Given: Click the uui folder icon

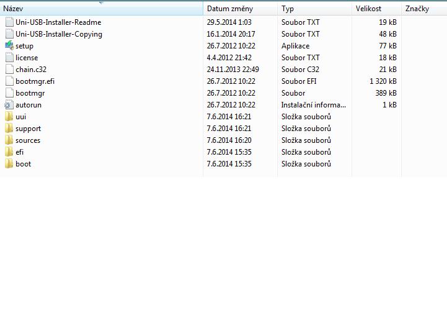Looking at the screenshot, I should 9,117.
